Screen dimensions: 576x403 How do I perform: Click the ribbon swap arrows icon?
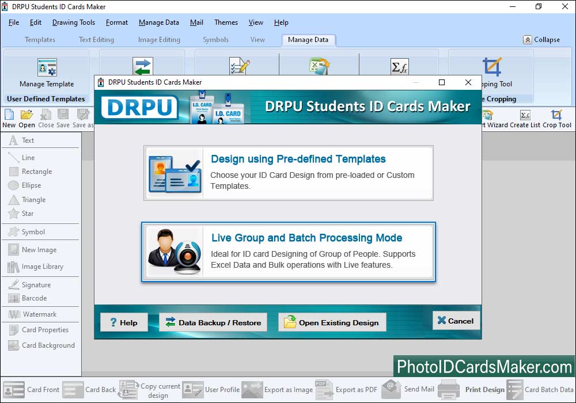[x=142, y=66]
